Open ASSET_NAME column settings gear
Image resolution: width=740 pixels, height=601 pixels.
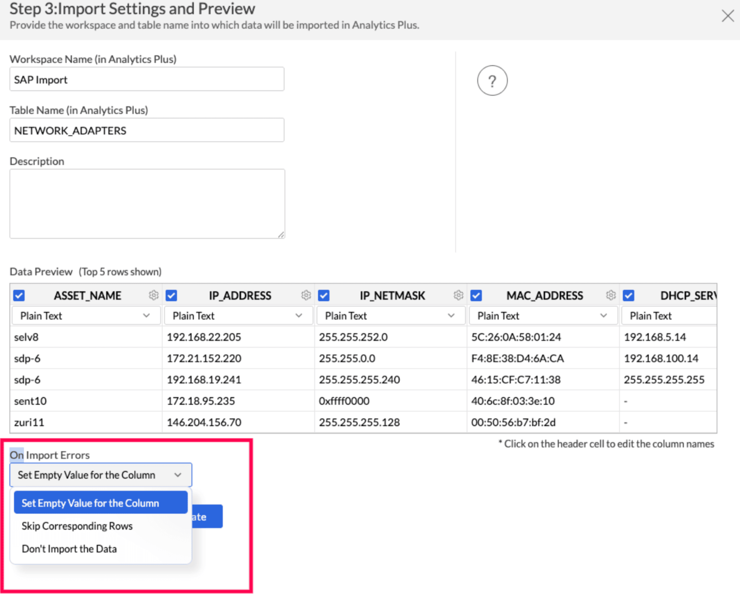153,295
